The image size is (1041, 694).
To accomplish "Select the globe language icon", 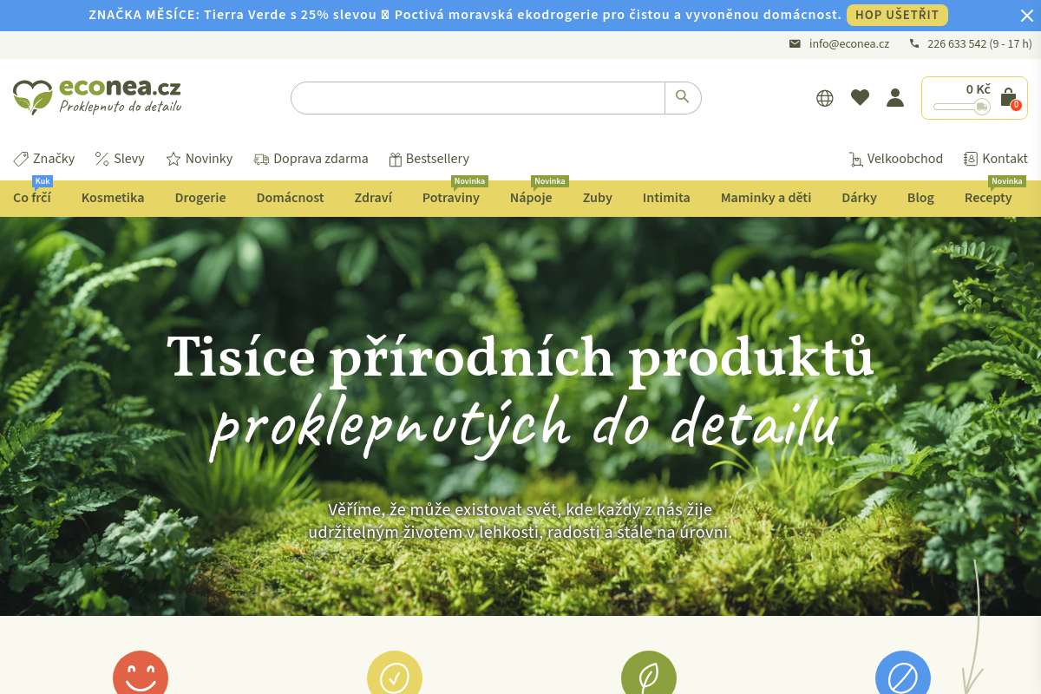I will coord(824,98).
